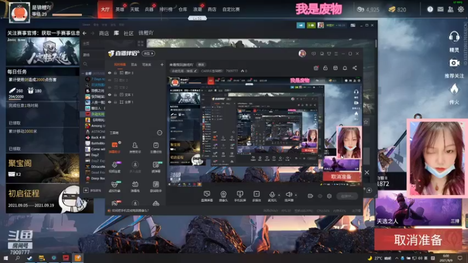The height and width of the screenshot is (263, 468).
Task: Click the 传火 flame icon
Action: click(454, 89)
